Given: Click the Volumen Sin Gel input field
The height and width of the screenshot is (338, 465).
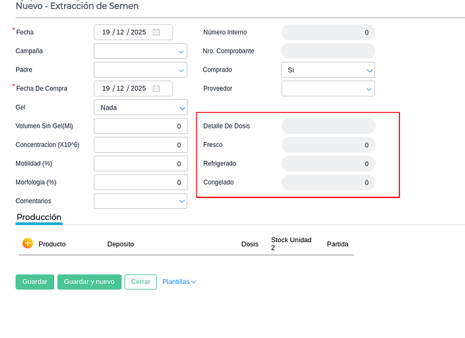Looking at the screenshot, I should (x=140, y=126).
